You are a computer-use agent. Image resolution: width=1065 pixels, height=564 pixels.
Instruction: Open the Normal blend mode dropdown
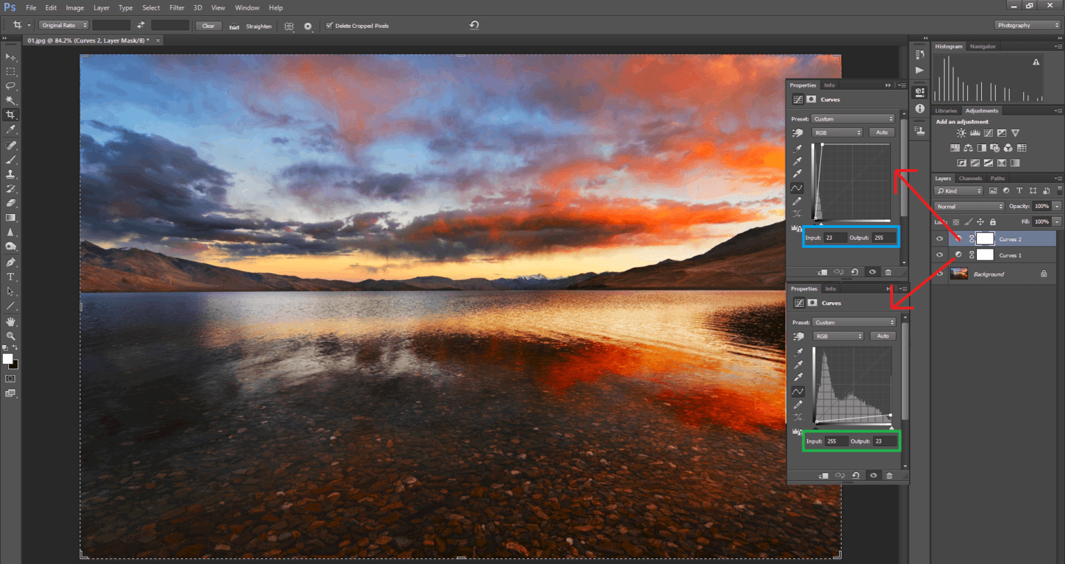(969, 206)
